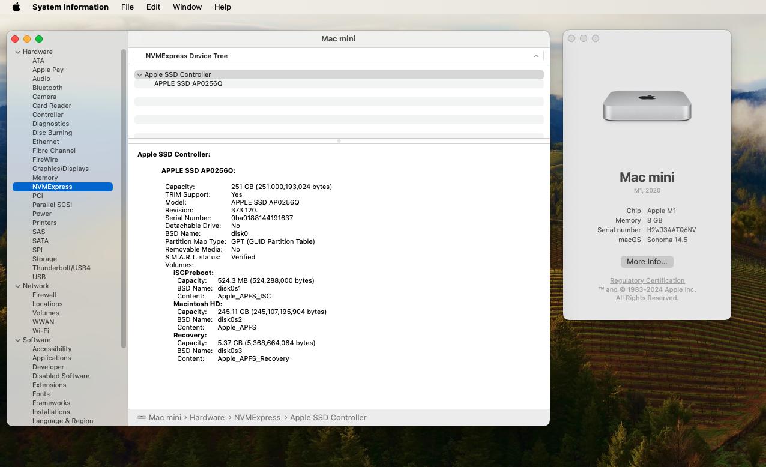Select WWAN in the sidebar
Image resolution: width=766 pixels, height=467 pixels.
43,322
